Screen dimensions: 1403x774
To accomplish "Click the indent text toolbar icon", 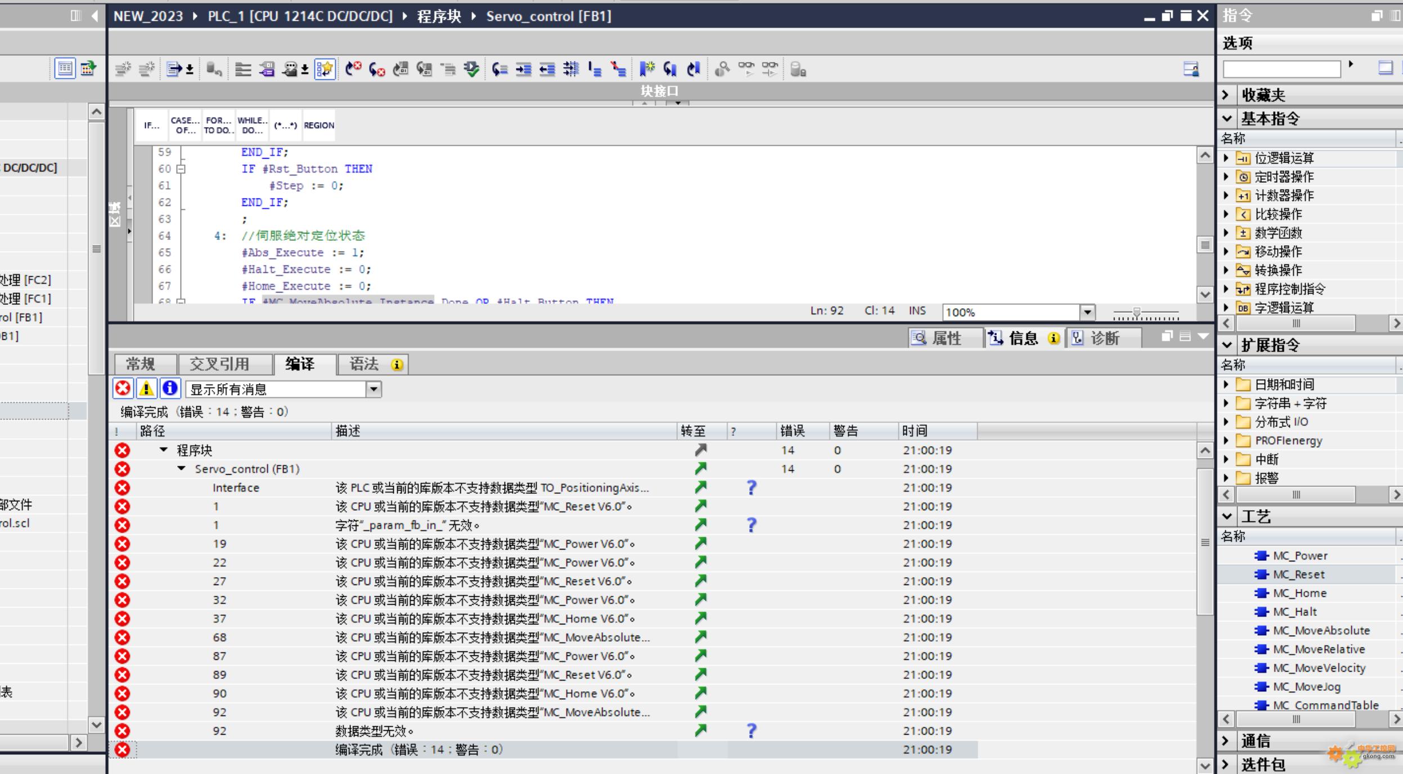I will point(524,69).
